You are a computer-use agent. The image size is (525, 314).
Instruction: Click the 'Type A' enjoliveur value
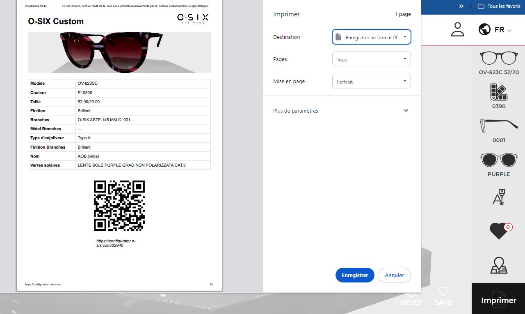click(x=84, y=138)
